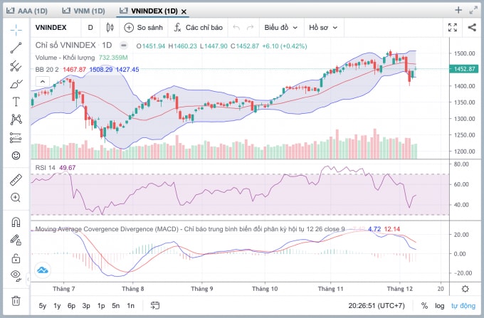Click the MACD indicator legend title
This screenshot has height=318, width=484.
(190, 229)
